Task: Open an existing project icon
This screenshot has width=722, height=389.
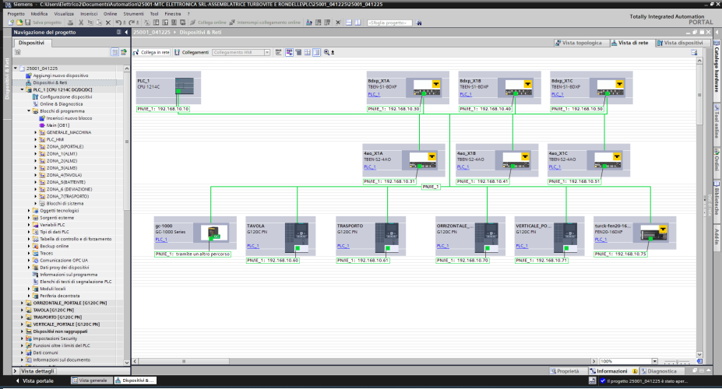Action: [19, 23]
